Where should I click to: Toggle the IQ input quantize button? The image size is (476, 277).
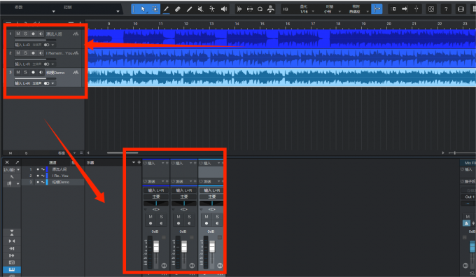(x=286, y=9)
